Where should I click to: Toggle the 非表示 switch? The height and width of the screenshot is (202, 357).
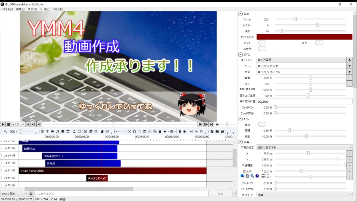point(262,48)
